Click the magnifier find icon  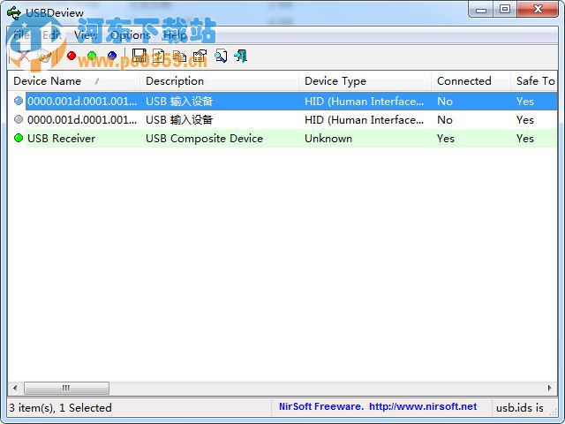221,56
